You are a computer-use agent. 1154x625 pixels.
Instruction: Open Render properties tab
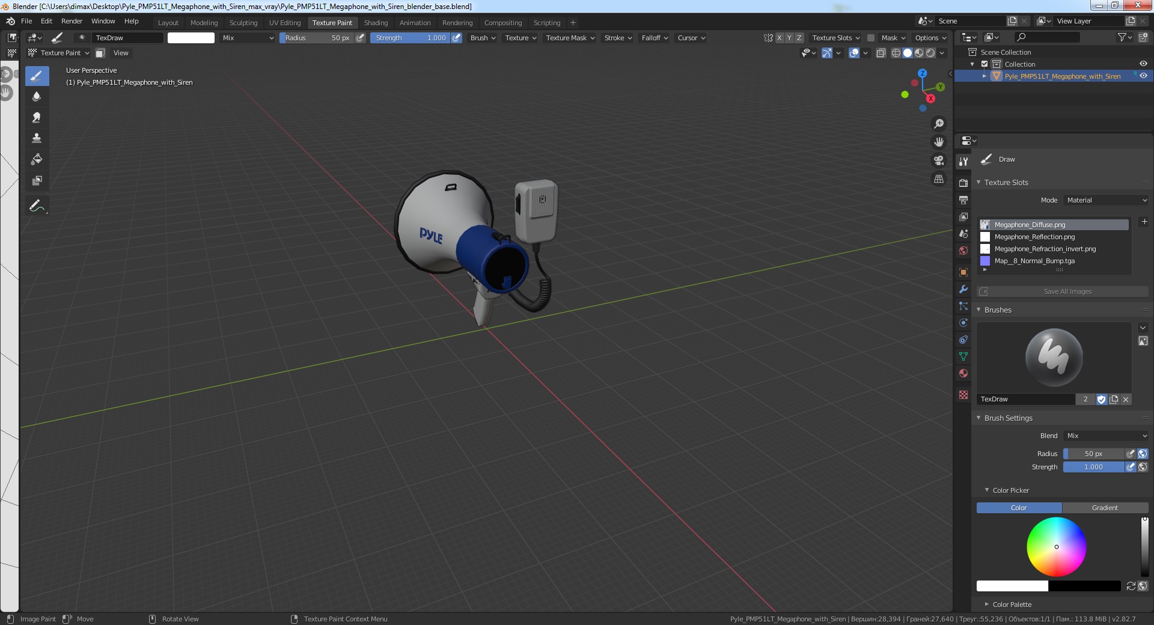[x=963, y=183]
